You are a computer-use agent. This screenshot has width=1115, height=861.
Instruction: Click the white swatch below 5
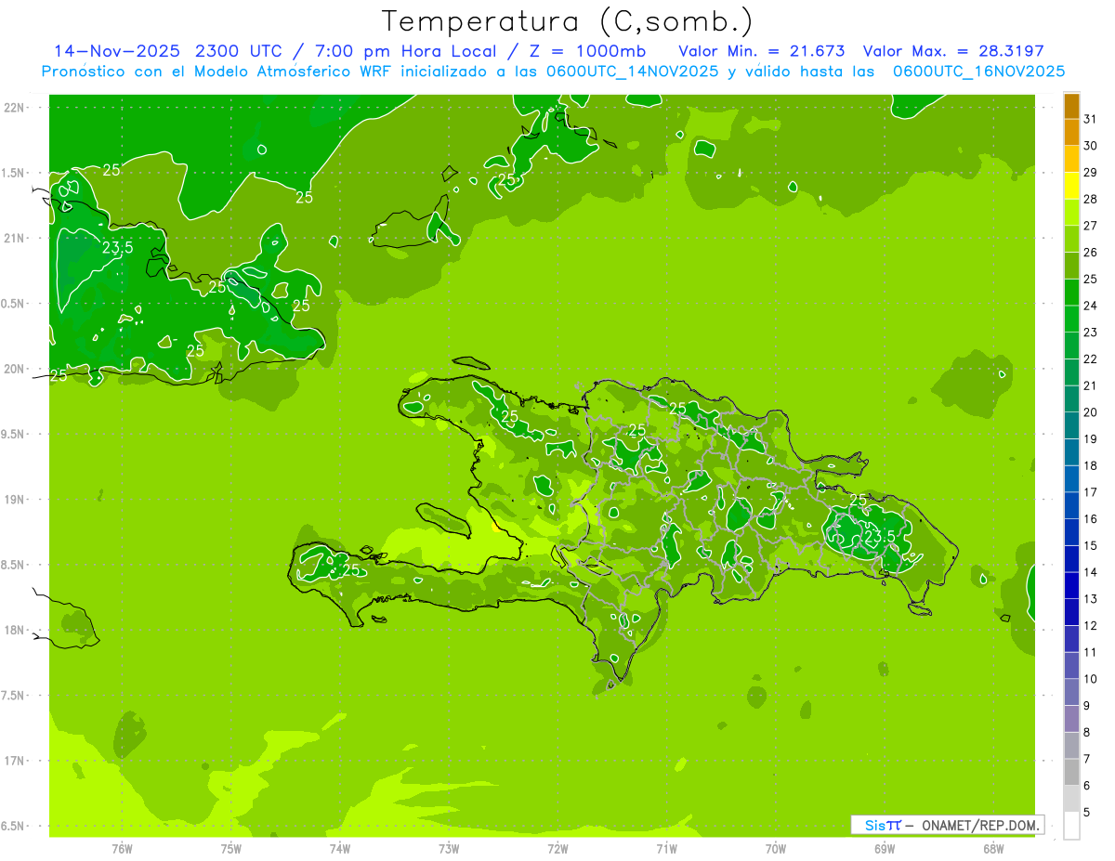1071,826
